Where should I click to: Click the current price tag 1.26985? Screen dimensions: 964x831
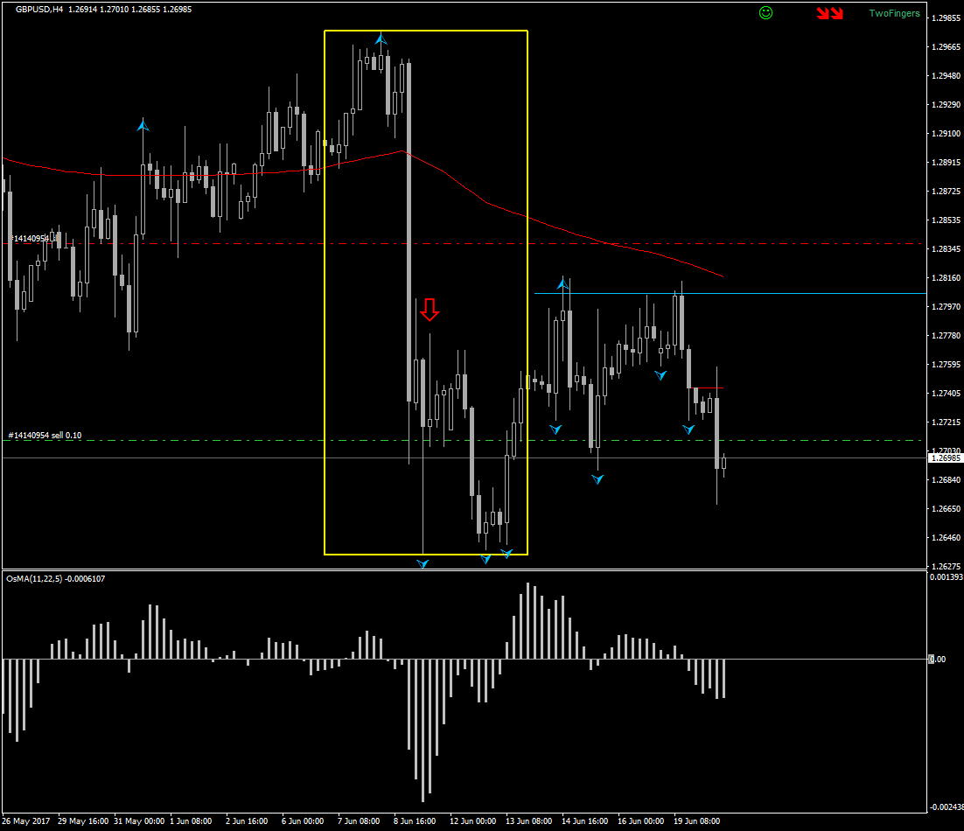946,457
